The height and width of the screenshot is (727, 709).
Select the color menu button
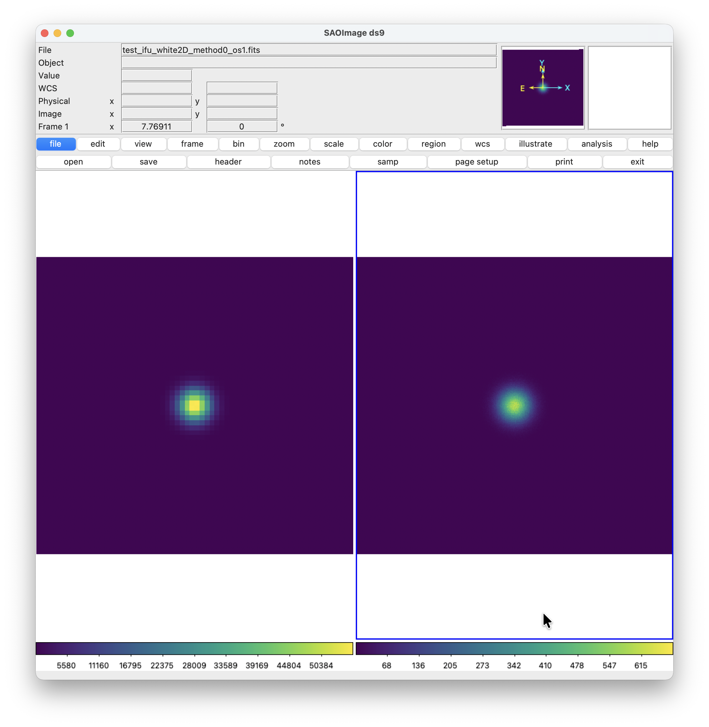click(383, 144)
